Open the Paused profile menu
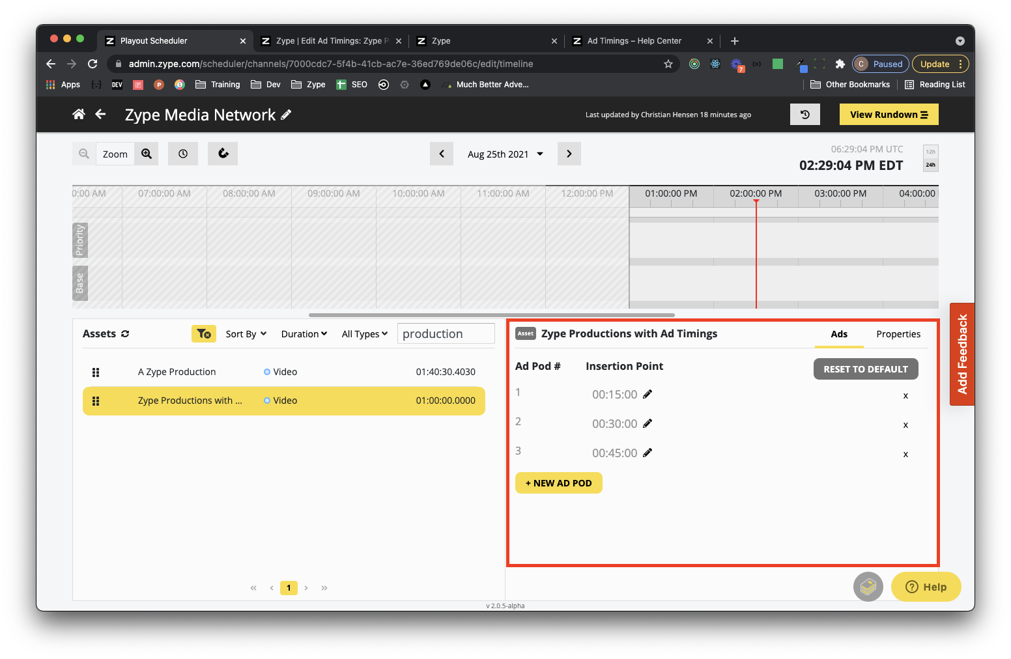 (881, 64)
